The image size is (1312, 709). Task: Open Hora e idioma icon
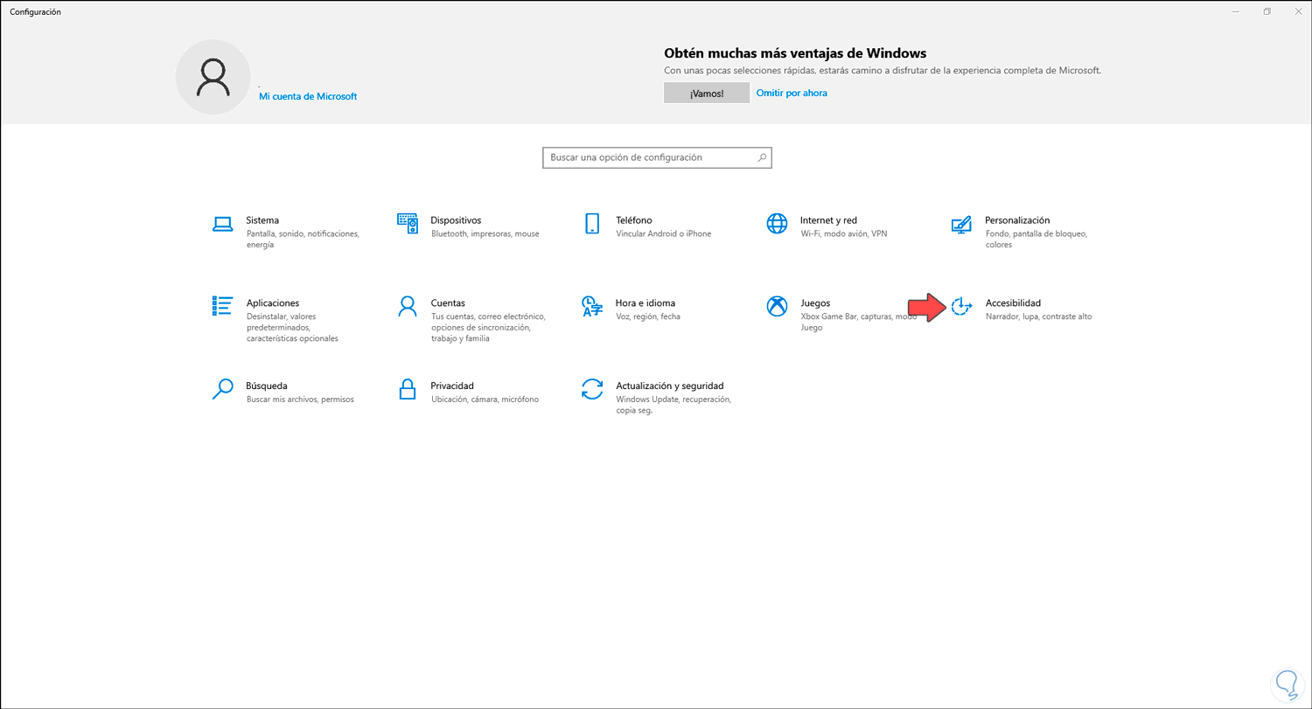tap(592, 306)
